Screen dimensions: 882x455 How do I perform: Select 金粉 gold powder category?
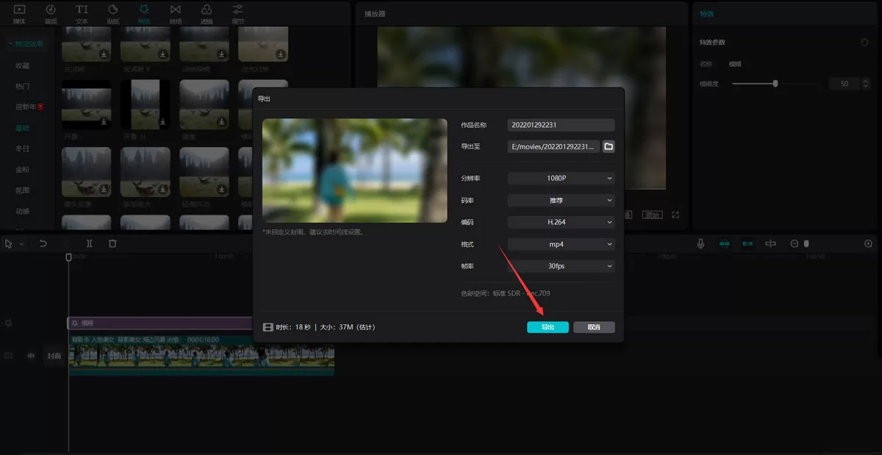tap(23, 170)
